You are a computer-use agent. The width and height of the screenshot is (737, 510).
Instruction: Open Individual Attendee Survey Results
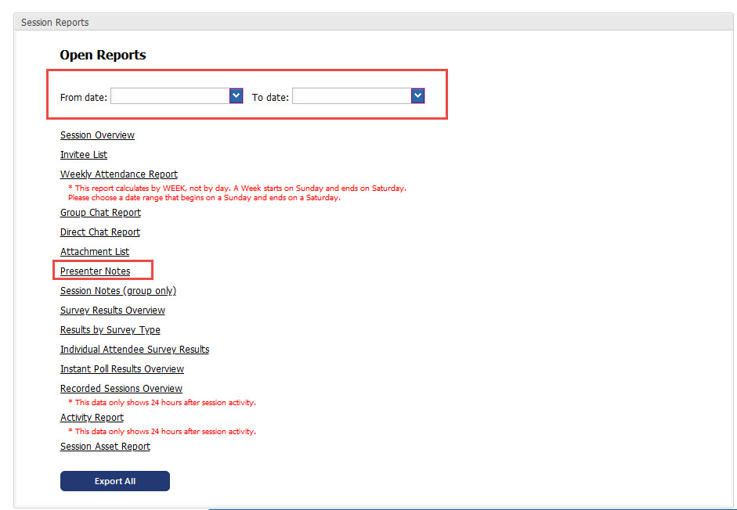tap(135, 350)
